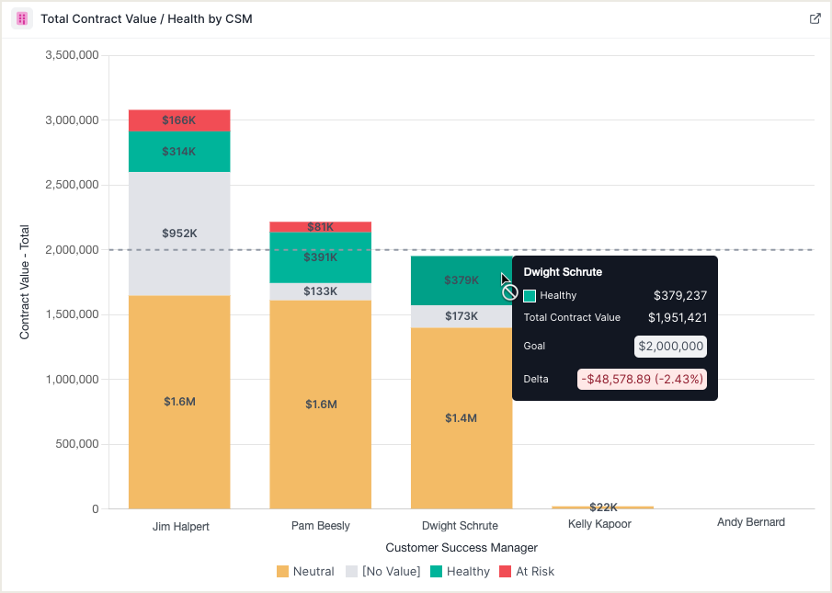Click the green Healthy swatch in tooltip

(530, 296)
